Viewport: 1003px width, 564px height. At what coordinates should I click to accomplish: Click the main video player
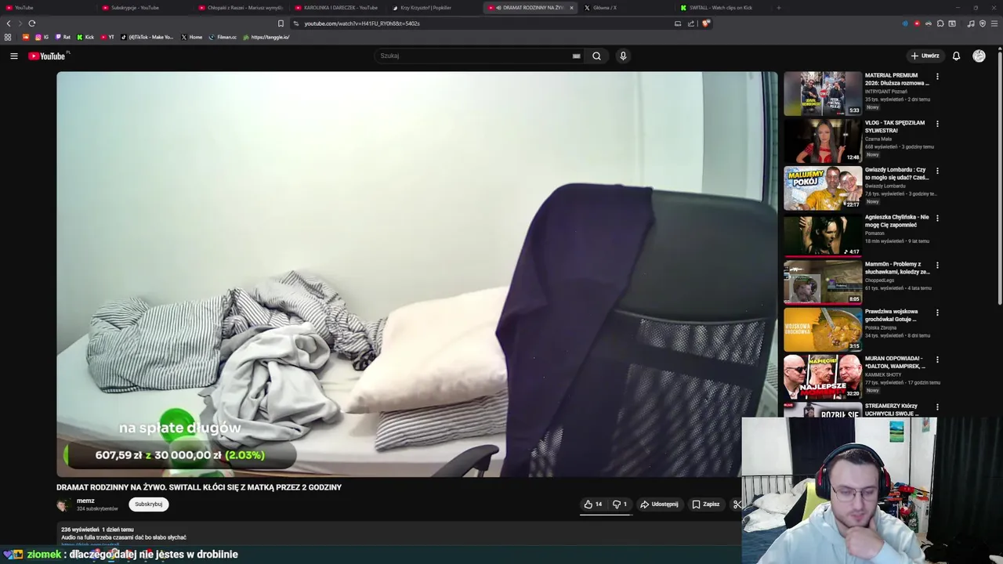417,274
